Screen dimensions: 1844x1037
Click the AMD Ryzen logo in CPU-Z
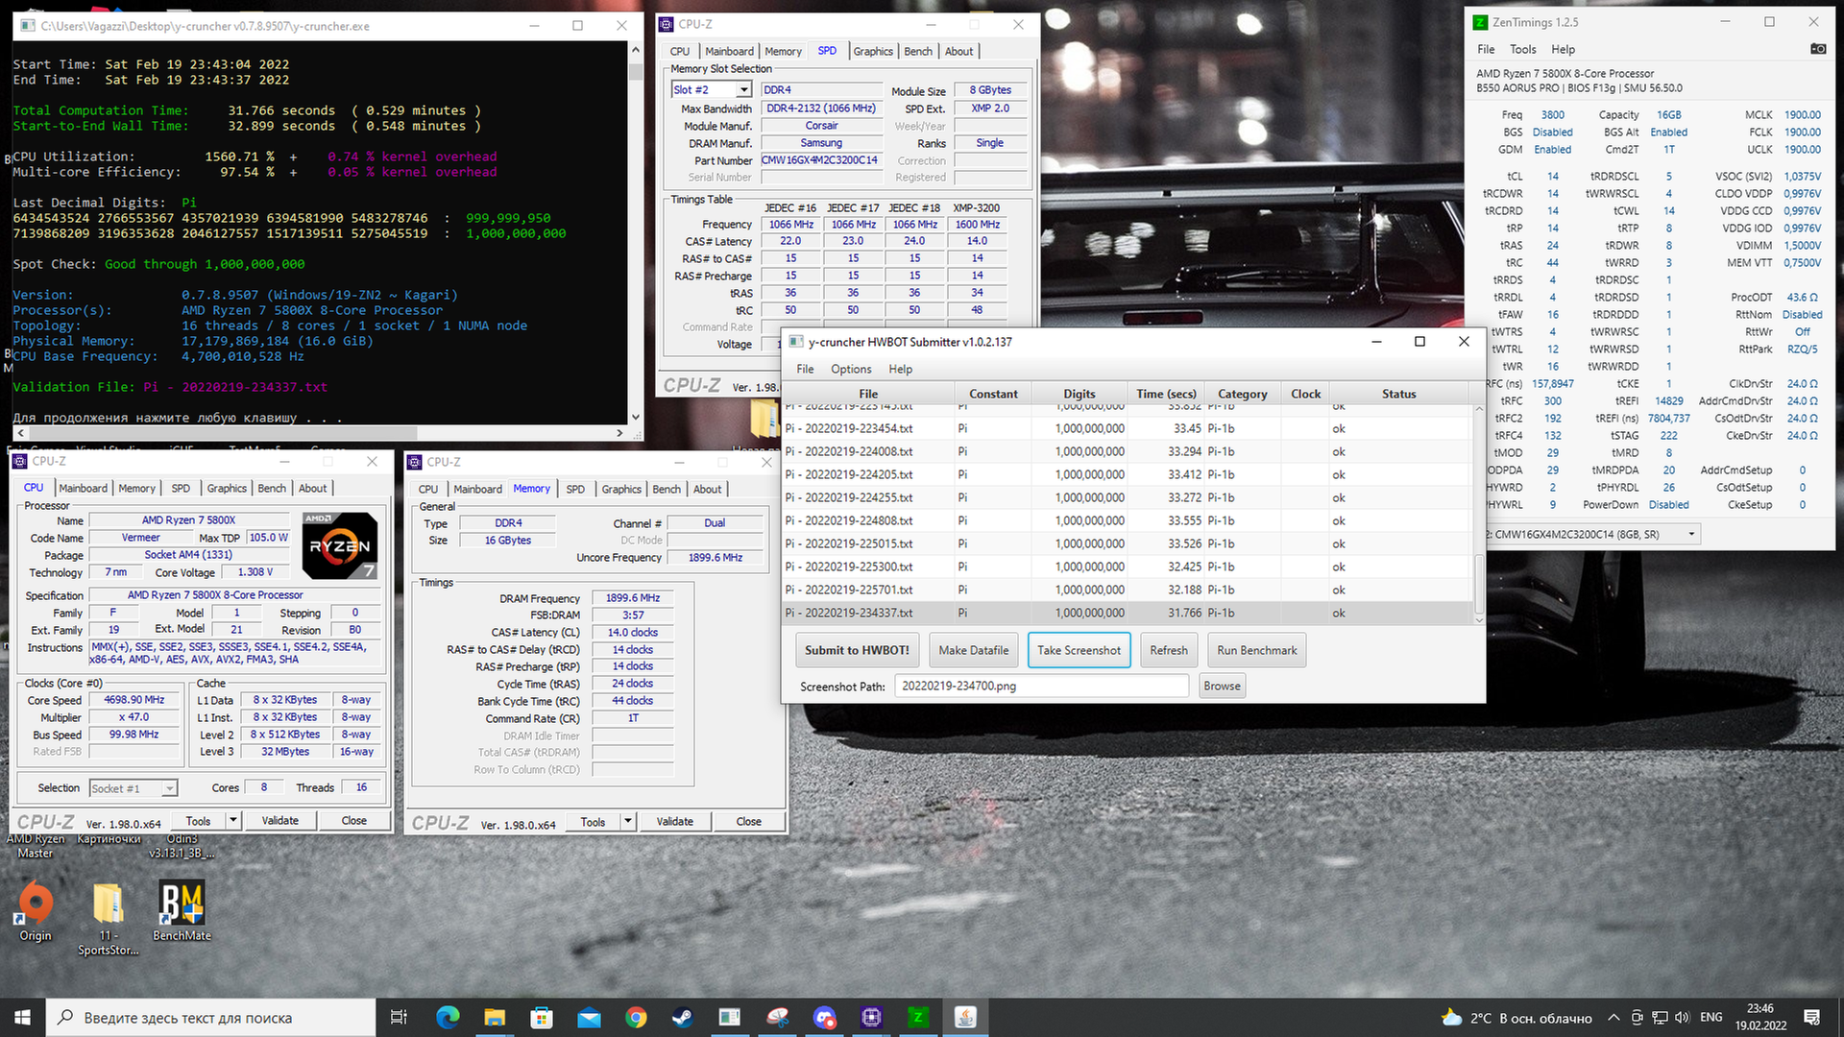coord(340,545)
